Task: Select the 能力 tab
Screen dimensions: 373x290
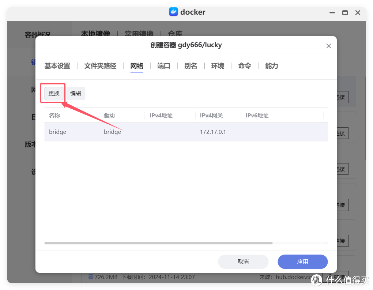Action: (x=272, y=66)
